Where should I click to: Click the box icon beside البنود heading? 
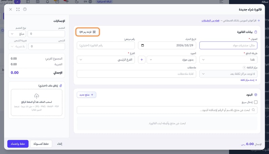coord(256,95)
